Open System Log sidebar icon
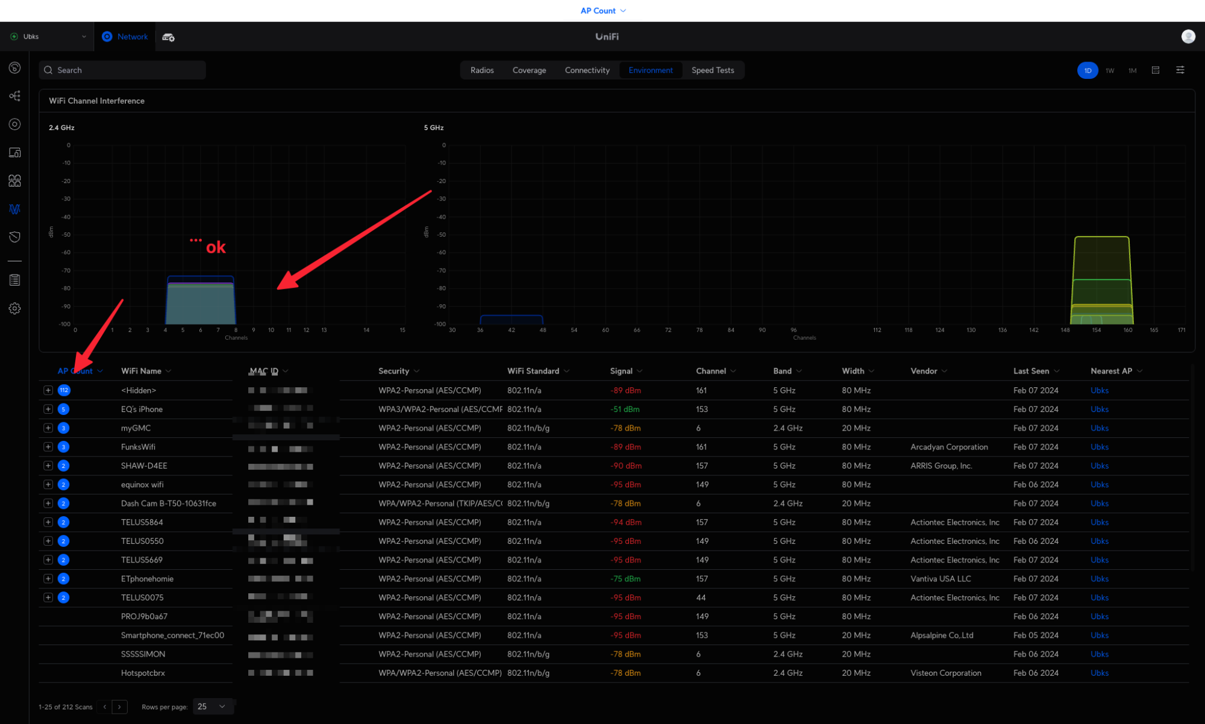 15,280
